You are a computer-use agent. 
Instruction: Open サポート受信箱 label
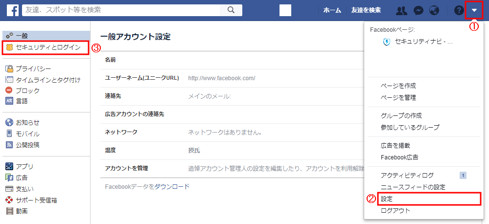(37, 201)
